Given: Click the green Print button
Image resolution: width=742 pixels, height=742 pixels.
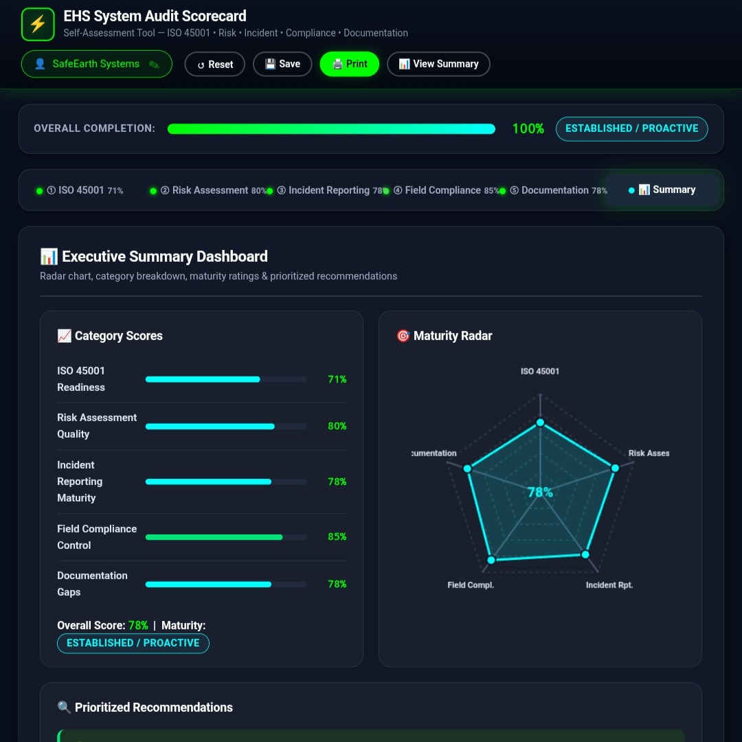Looking at the screenshot, I should (349, 64).
